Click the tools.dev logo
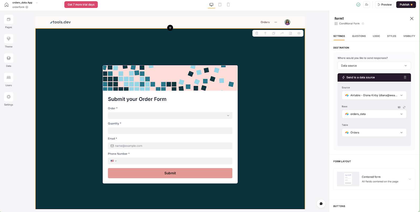This screenshot has width=420, height=212. (60, 22)
